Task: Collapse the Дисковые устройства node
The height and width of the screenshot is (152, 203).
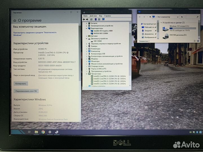Action: pyautogui.click(x=87, y=39)
